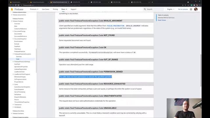Open the Blob class page
210x118 pixels.
(16, 26)
